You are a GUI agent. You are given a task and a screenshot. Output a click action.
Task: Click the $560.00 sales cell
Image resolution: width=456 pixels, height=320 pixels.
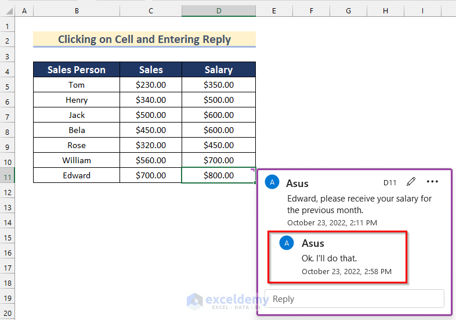pos(151,160)
